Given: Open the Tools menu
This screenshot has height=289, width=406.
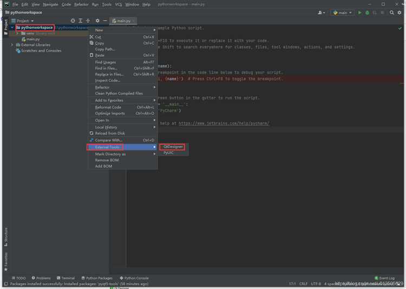Looking at the screenshot, I should 107,4.
